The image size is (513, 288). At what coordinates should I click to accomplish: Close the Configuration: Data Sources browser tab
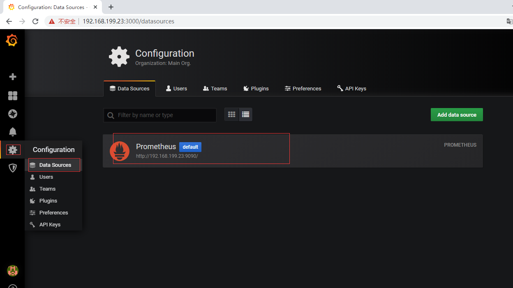click(95, 7)
